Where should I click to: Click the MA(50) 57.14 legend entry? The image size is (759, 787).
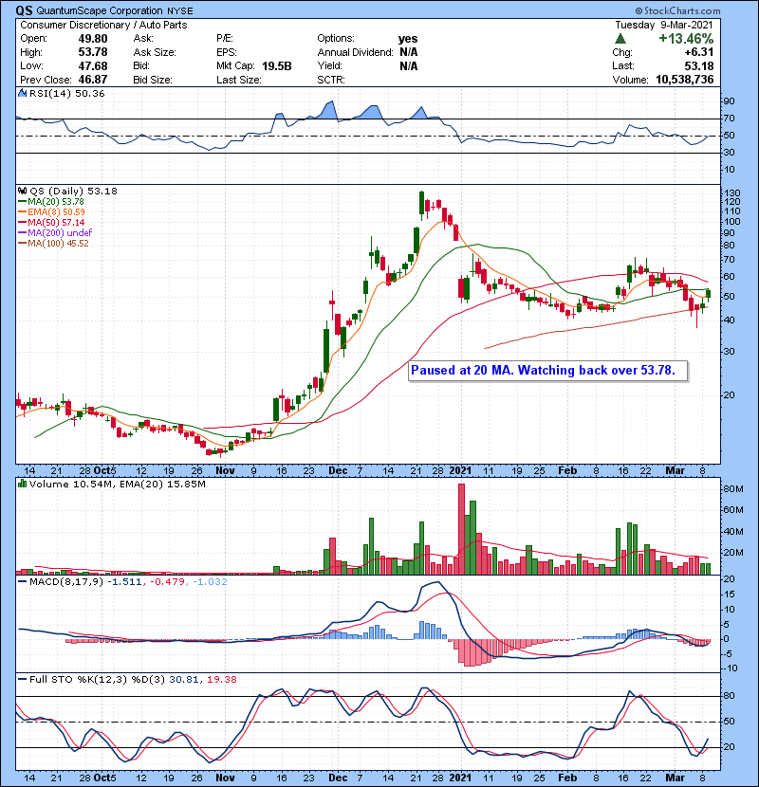[x=51, y=222]
